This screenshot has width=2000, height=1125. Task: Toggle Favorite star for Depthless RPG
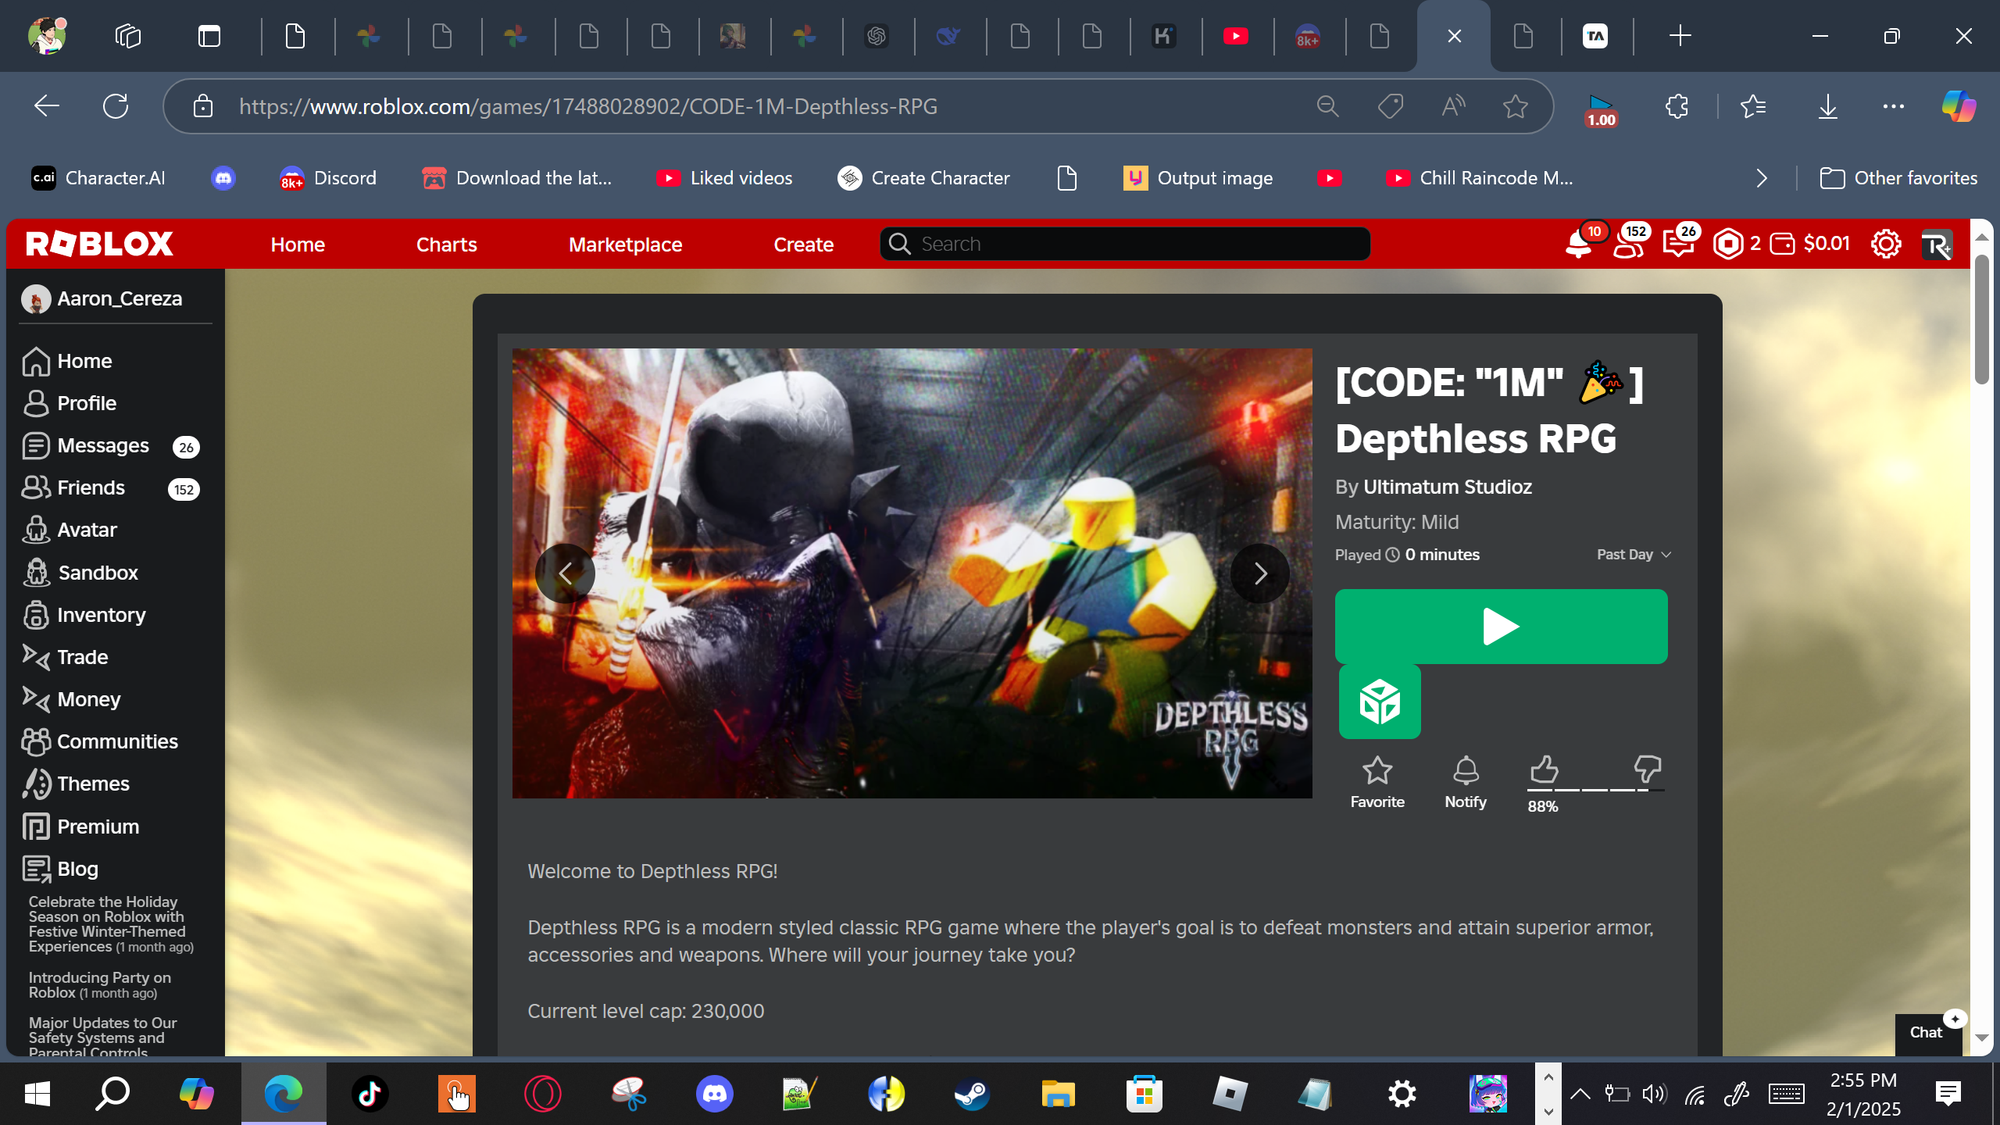click(x=1377, y=771)
